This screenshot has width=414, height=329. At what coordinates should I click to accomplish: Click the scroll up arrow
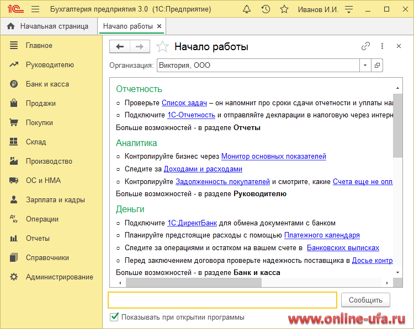tap(397, 88)
